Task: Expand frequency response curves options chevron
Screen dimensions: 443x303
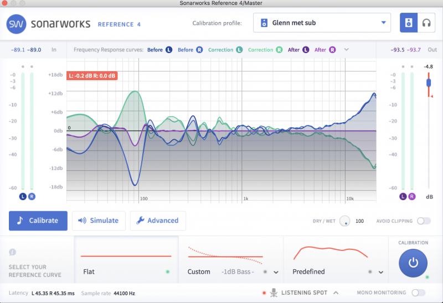Action: 347,50
